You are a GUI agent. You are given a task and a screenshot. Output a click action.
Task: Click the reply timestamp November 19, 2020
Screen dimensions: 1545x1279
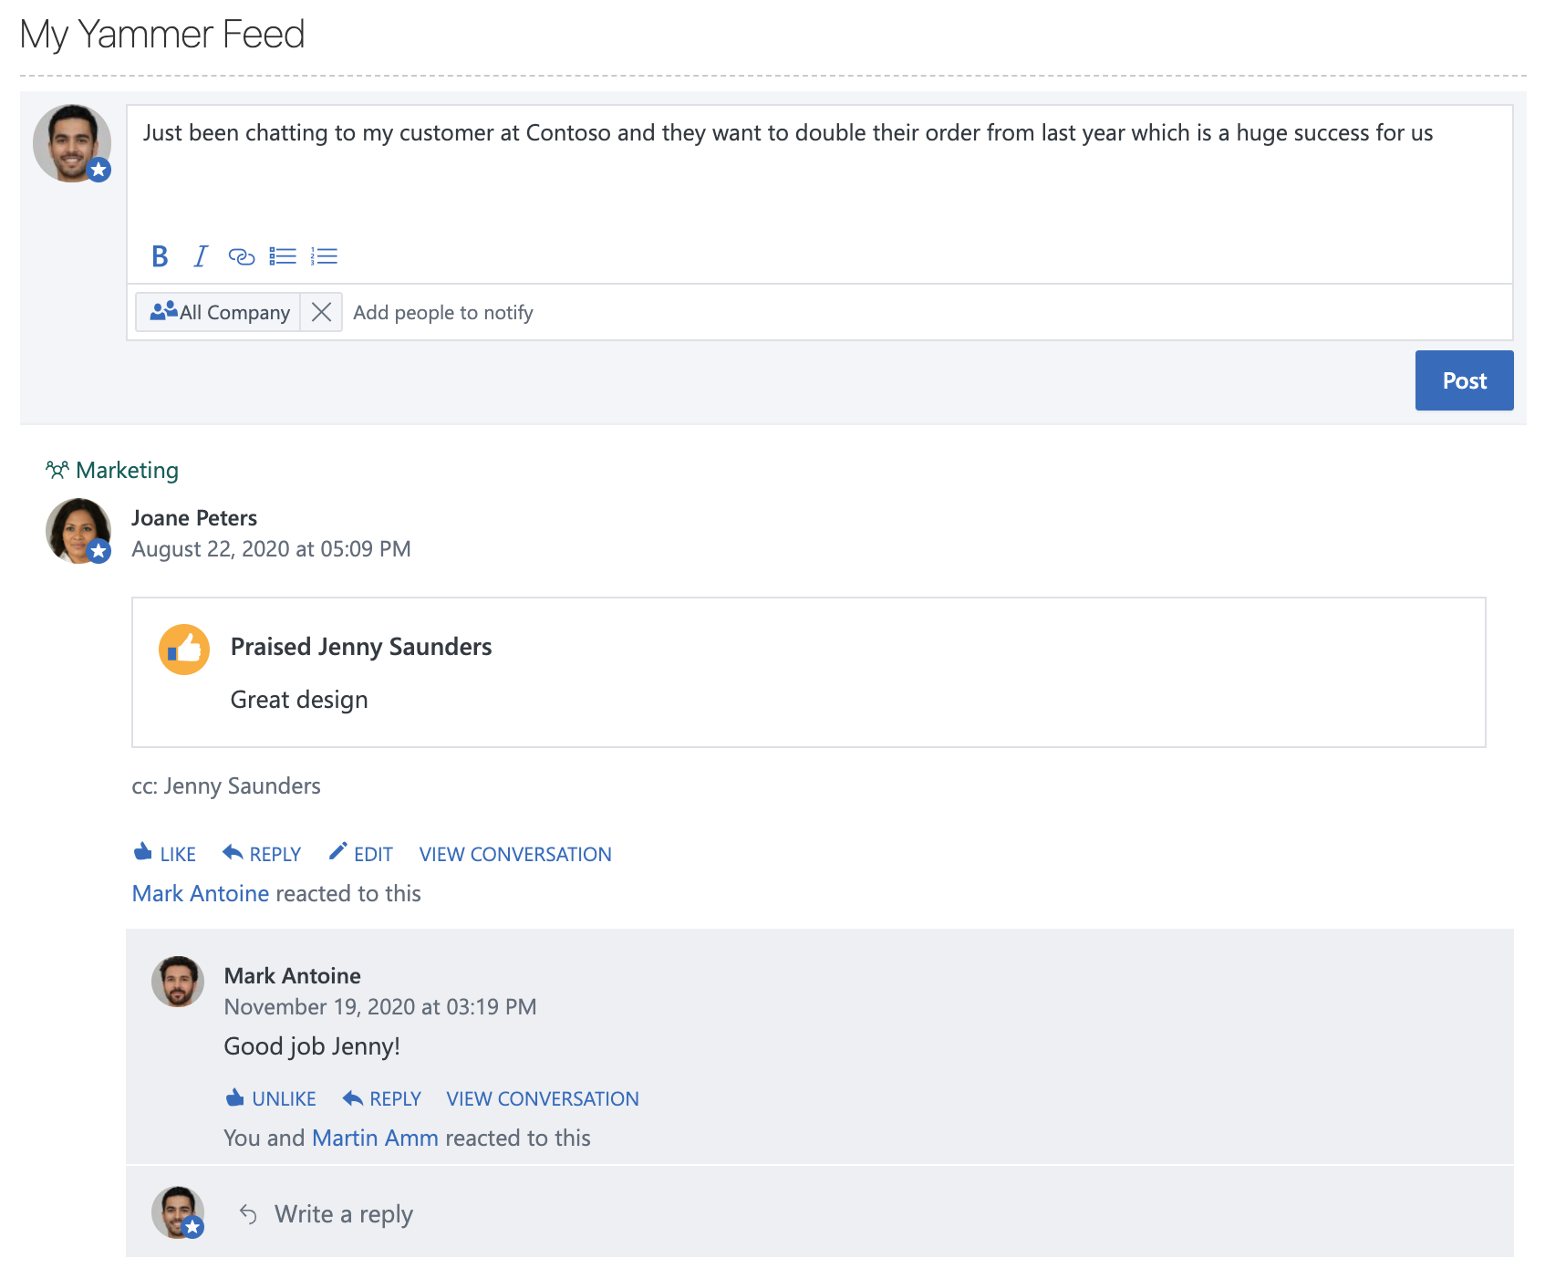380,1007
